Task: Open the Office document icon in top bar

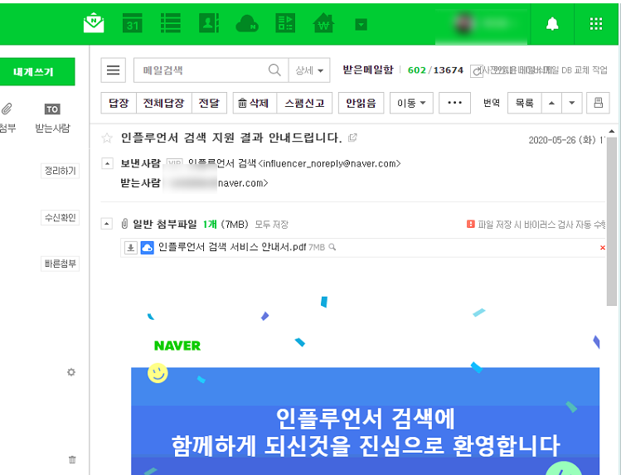Action: point(285,23)
